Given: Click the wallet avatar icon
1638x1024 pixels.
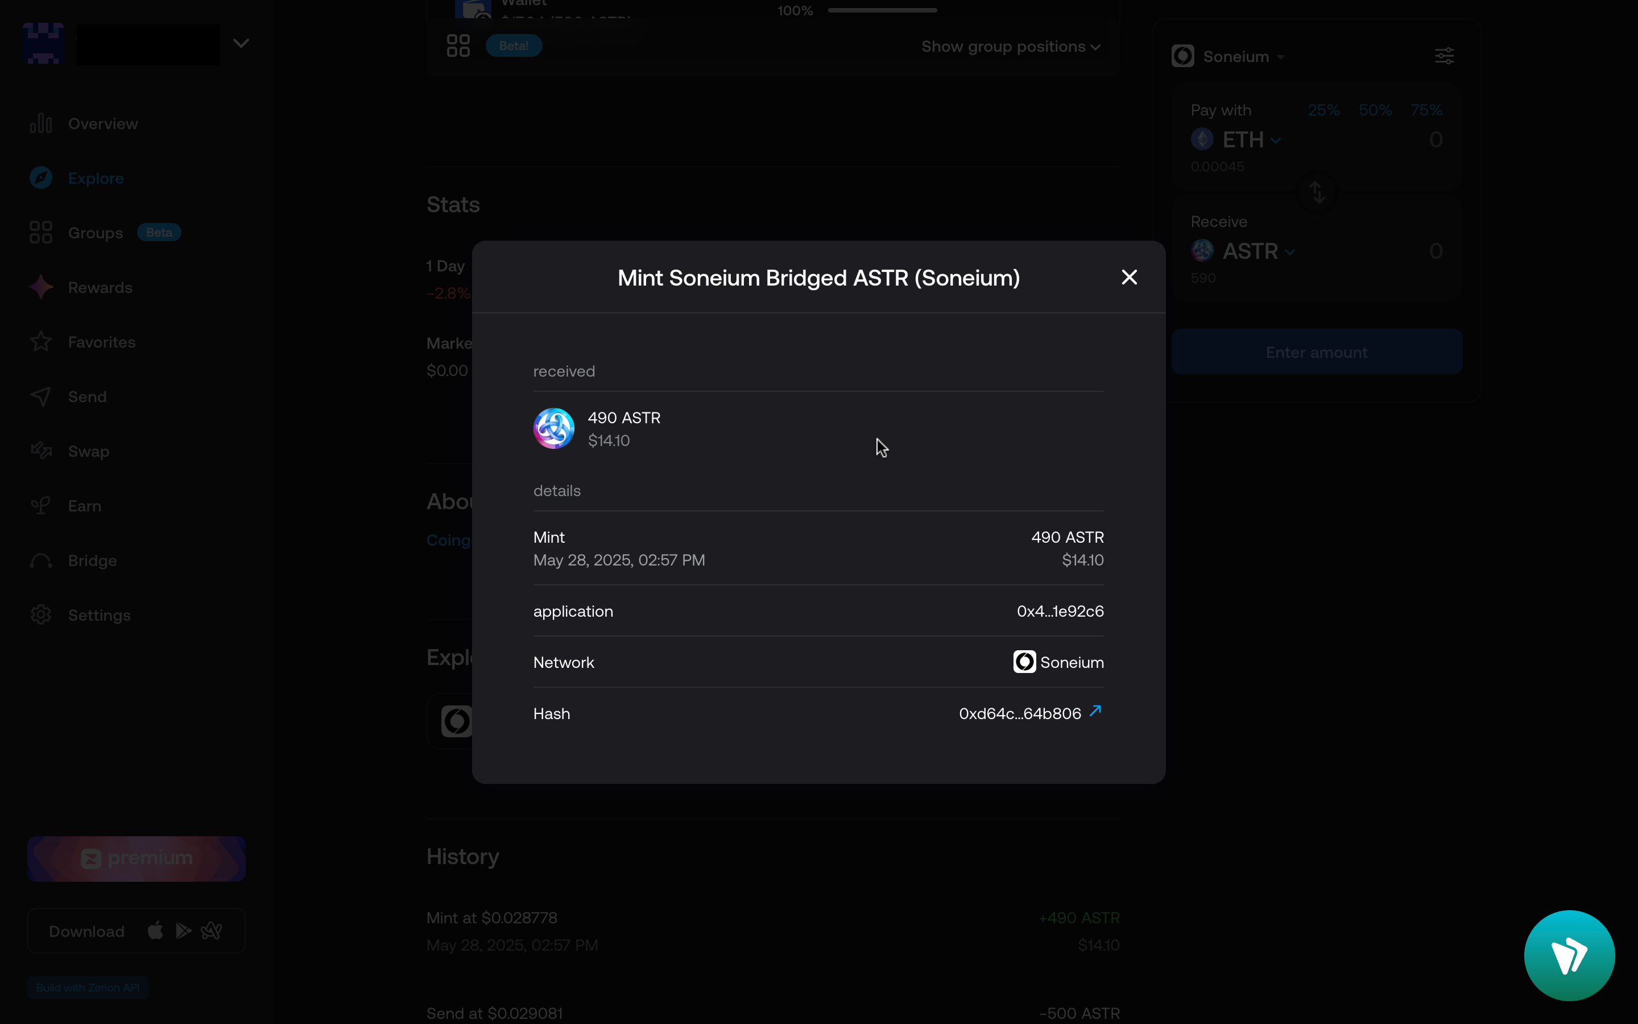Looking at the screenshot, I should pos(43,43).
